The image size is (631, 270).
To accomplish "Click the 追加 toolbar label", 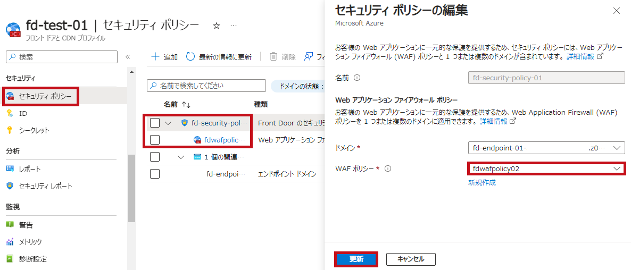I will point(171,57).
